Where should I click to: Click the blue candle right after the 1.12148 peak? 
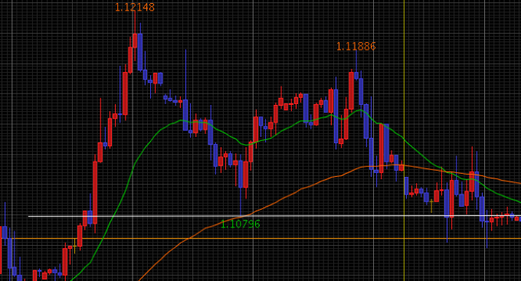[140, 51]
